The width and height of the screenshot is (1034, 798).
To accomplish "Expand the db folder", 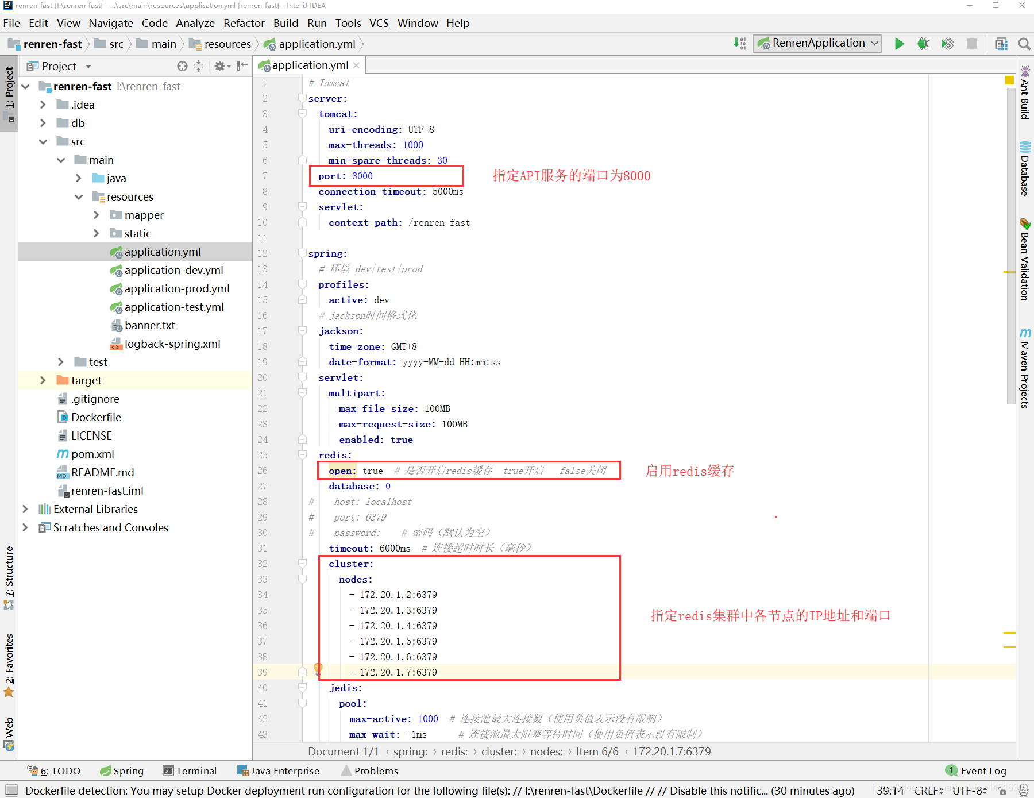I will coord(43,124).
